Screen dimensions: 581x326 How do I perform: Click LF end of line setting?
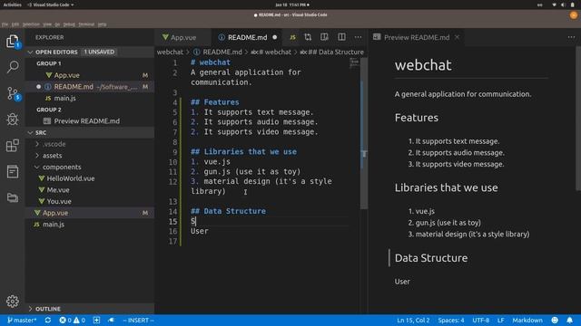pyautogui.click(x=500, y=320)
